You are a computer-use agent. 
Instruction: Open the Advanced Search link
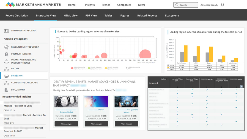[x=209, y=5]
